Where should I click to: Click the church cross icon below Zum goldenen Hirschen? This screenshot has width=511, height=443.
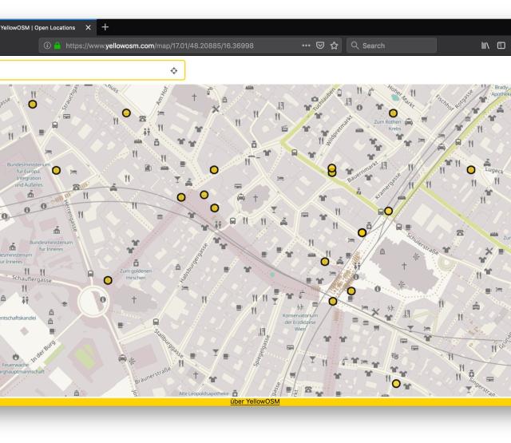click(134, 299)
